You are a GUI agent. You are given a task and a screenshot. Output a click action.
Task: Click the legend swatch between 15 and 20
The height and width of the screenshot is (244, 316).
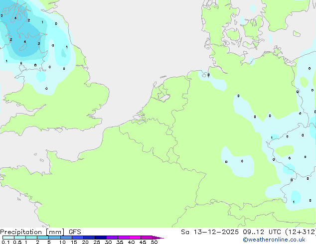click(x=77, y=238)
